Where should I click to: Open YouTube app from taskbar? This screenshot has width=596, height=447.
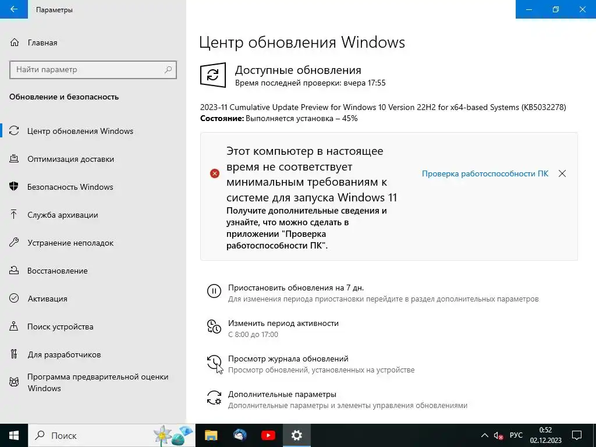point(268,435)
